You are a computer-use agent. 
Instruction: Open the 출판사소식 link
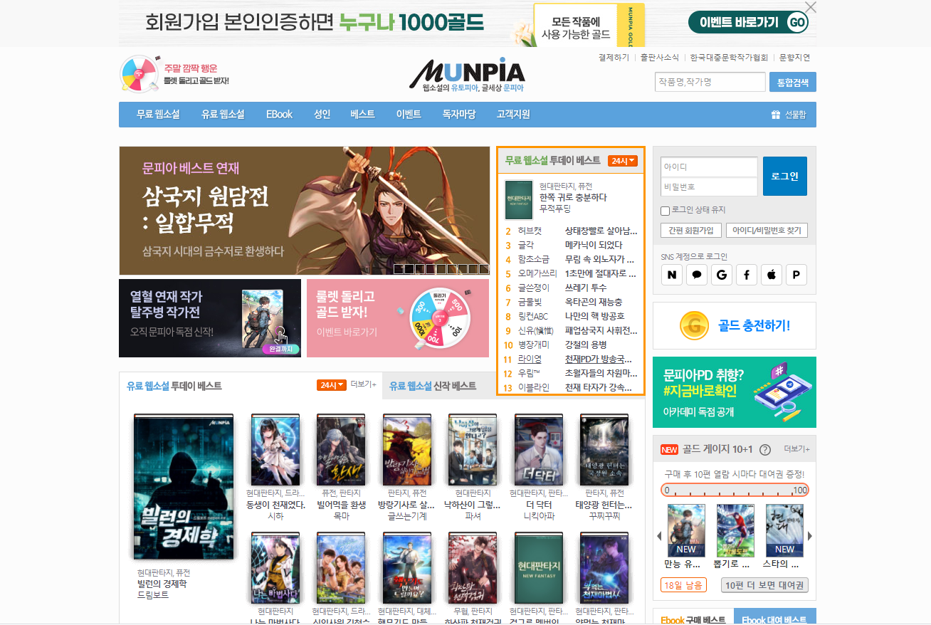coord(660,58)
